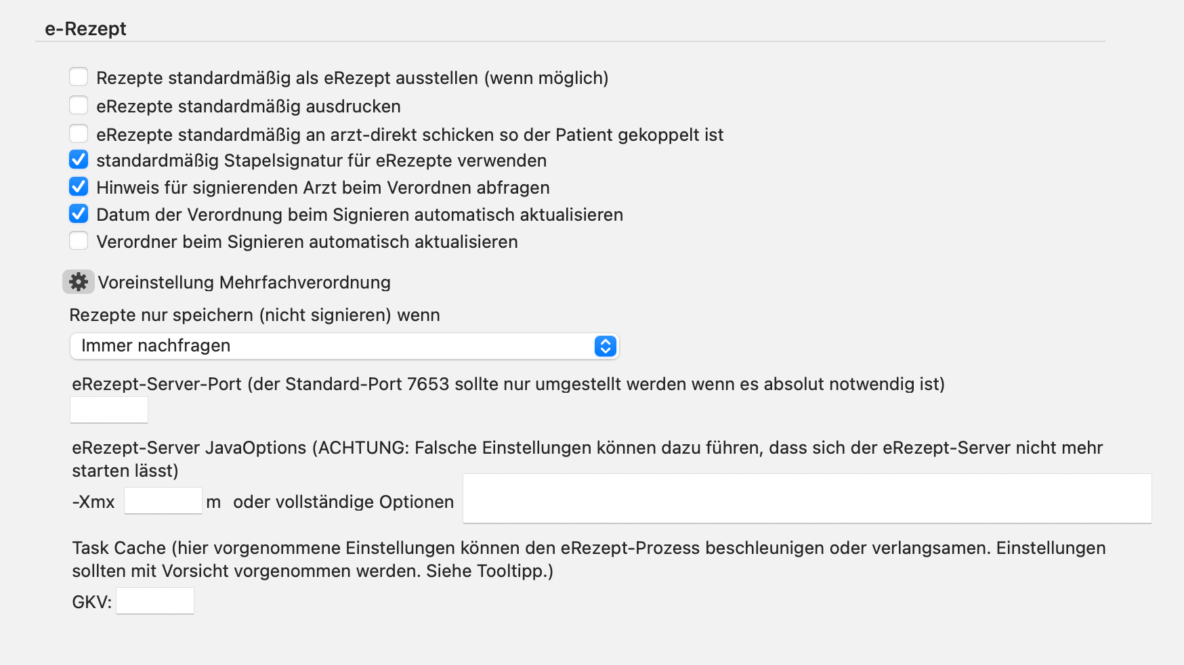The image size is (1184, 665).
Task: Uncheck Datum der Verordnung automatisch aktualisieren
Action: [x=79, y=214]
